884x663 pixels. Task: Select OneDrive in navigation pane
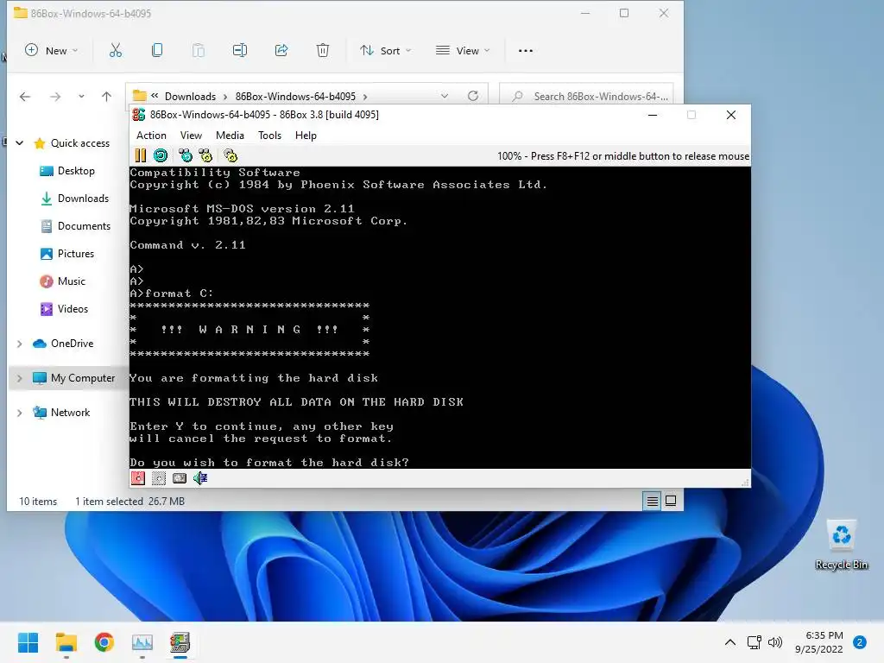click(73, 344)
